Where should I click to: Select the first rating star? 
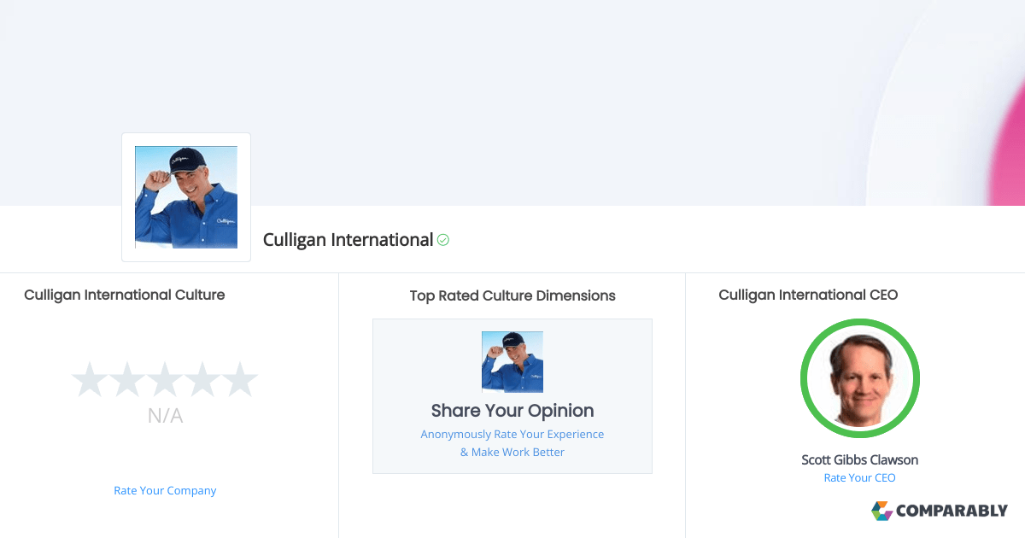click(91, 378)
